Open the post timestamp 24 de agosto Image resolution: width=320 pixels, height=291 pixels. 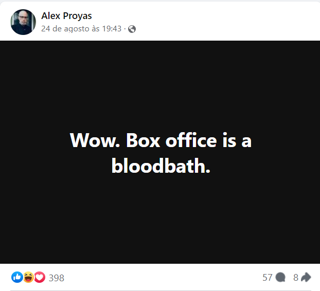[65, 29]
